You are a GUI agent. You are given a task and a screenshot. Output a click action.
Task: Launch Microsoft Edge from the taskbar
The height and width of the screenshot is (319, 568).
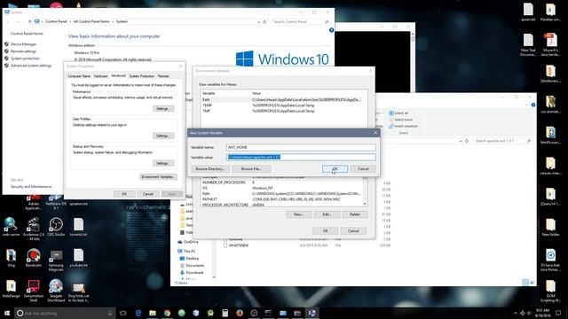point(138,313)
